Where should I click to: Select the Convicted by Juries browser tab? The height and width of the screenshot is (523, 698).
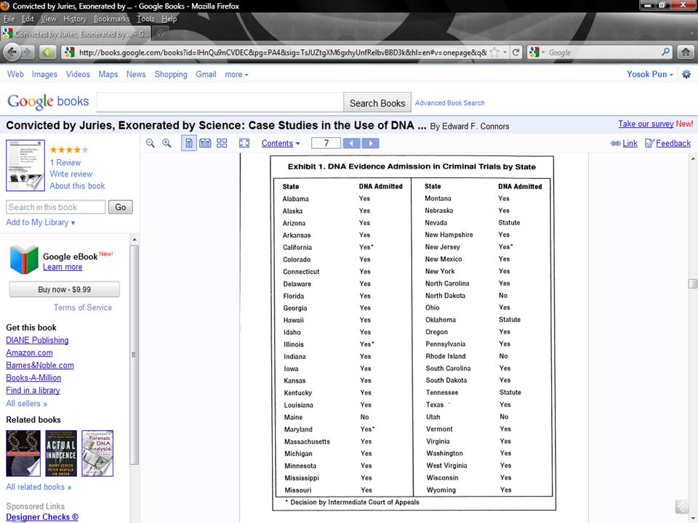[x=76, y=33]
